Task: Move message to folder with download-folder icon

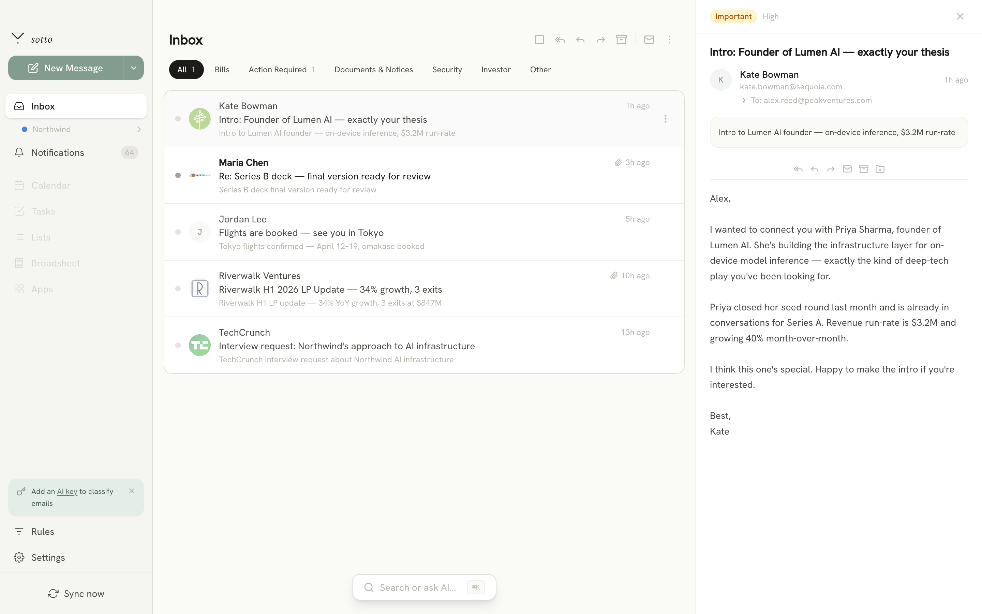Action: [880, 169]
